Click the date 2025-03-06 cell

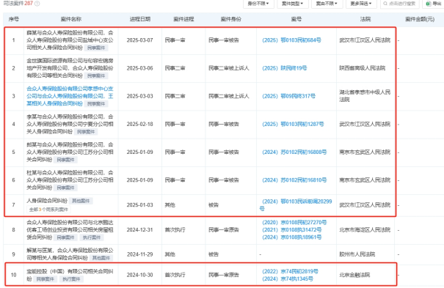point(140,68)
